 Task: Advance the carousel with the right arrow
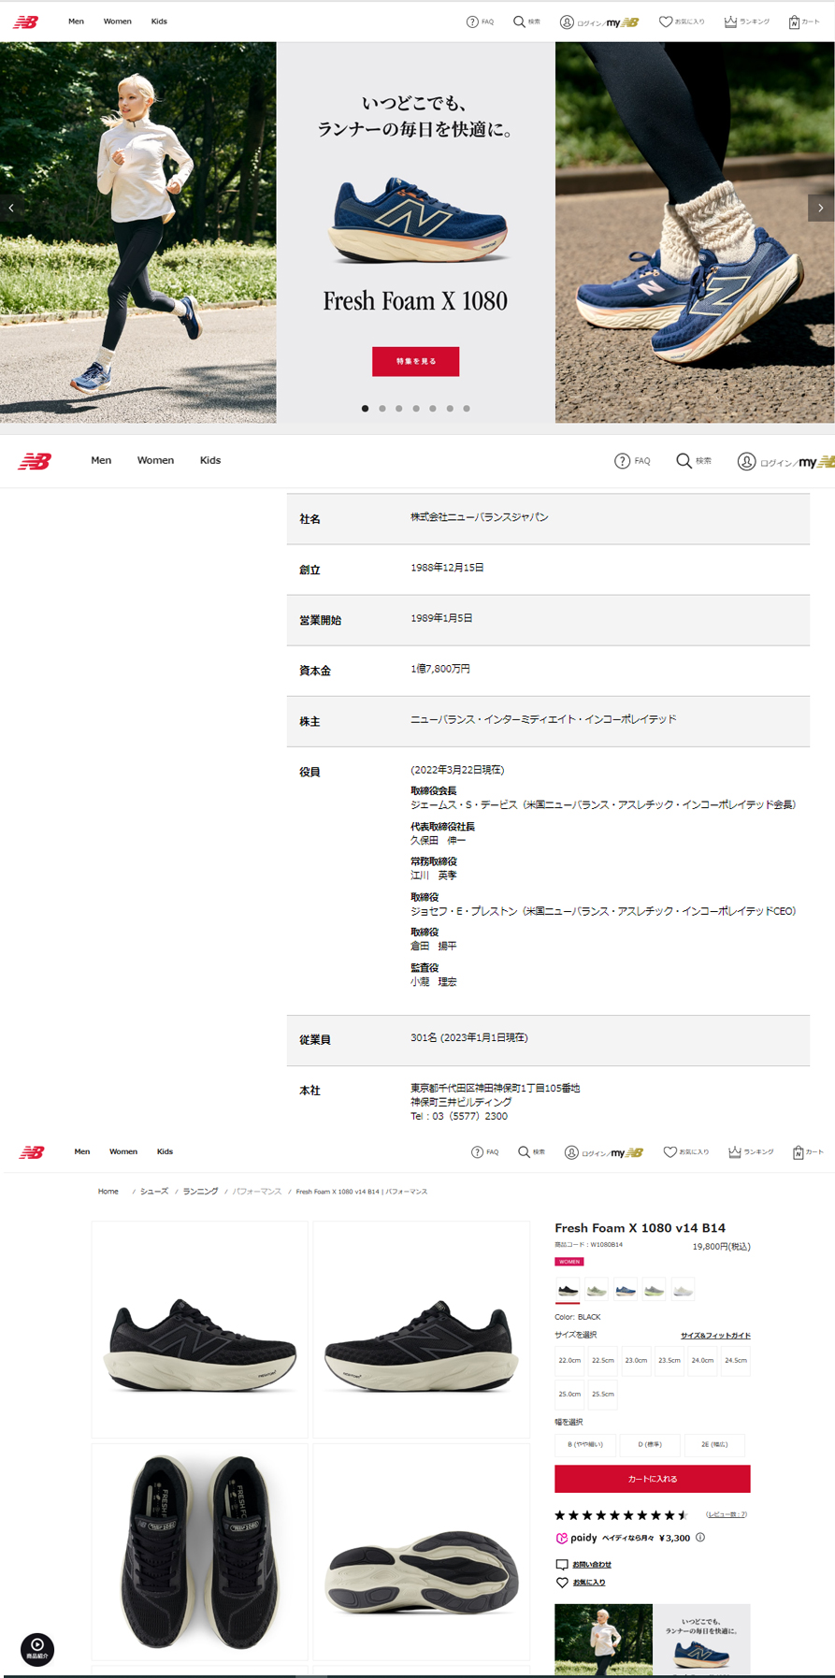point(821,208)
